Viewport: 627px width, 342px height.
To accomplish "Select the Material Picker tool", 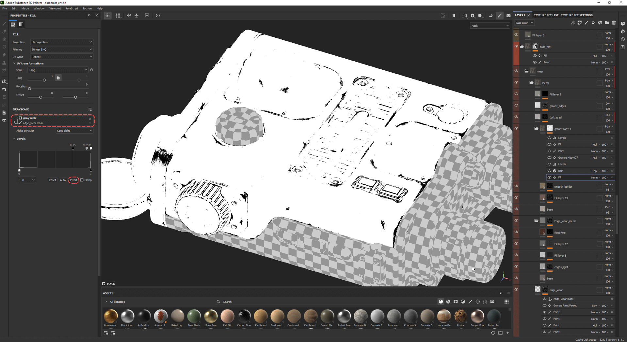I will [4, 70].
